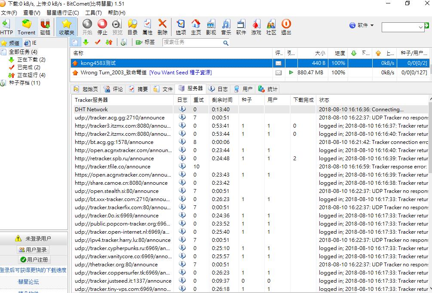This screenshot has width=432, height=293.
Task: Sort tasks by the 进度 column header
Action: pyautogui.click(x=338, y=53)
